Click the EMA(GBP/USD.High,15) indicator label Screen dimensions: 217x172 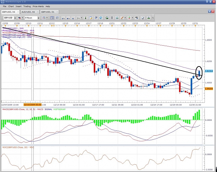17,37
